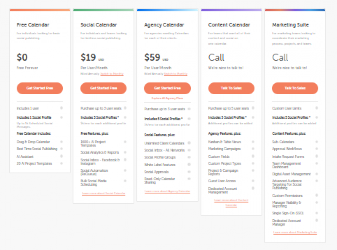View the Digital Asset Management info icon
The height and width of the screenshot is (250, 337).
317,173
